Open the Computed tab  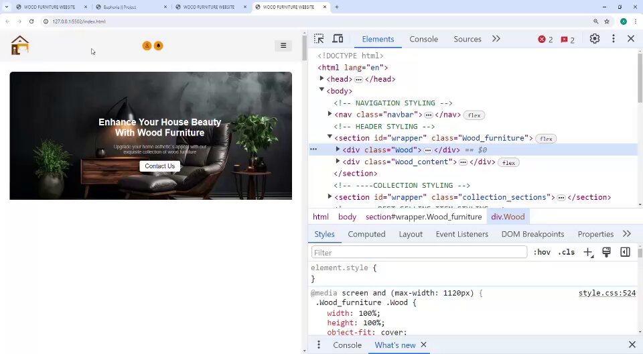point(366,234)
